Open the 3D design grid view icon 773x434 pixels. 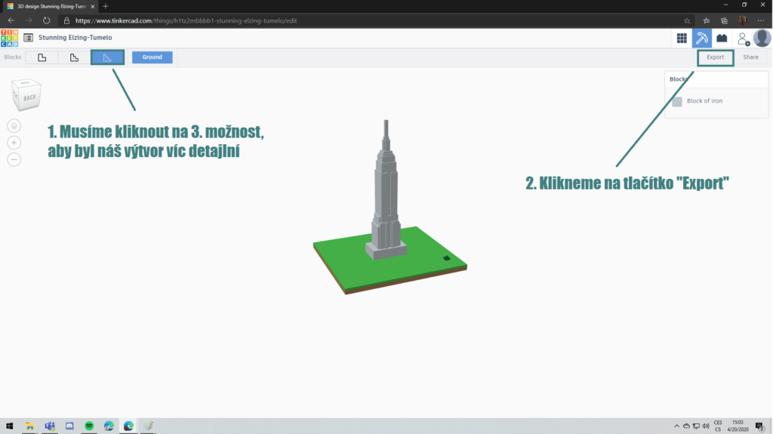[x=682, y=38]
